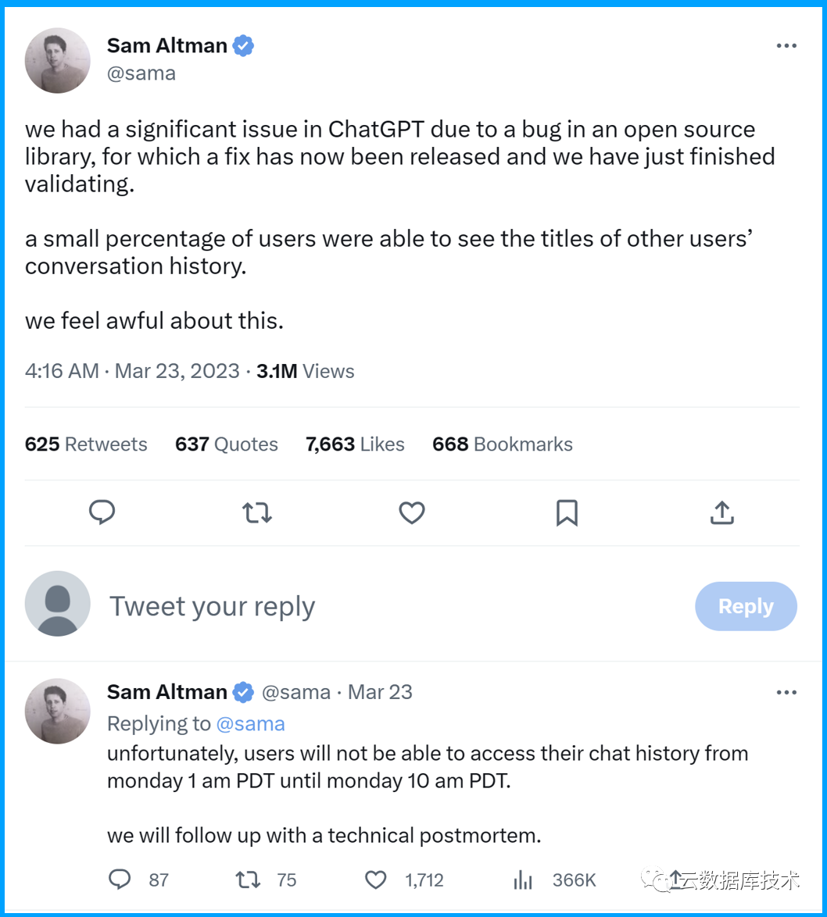View the 637 Quotes list
Viewport: 827px width, 917px height.
(x=227, y=444)
